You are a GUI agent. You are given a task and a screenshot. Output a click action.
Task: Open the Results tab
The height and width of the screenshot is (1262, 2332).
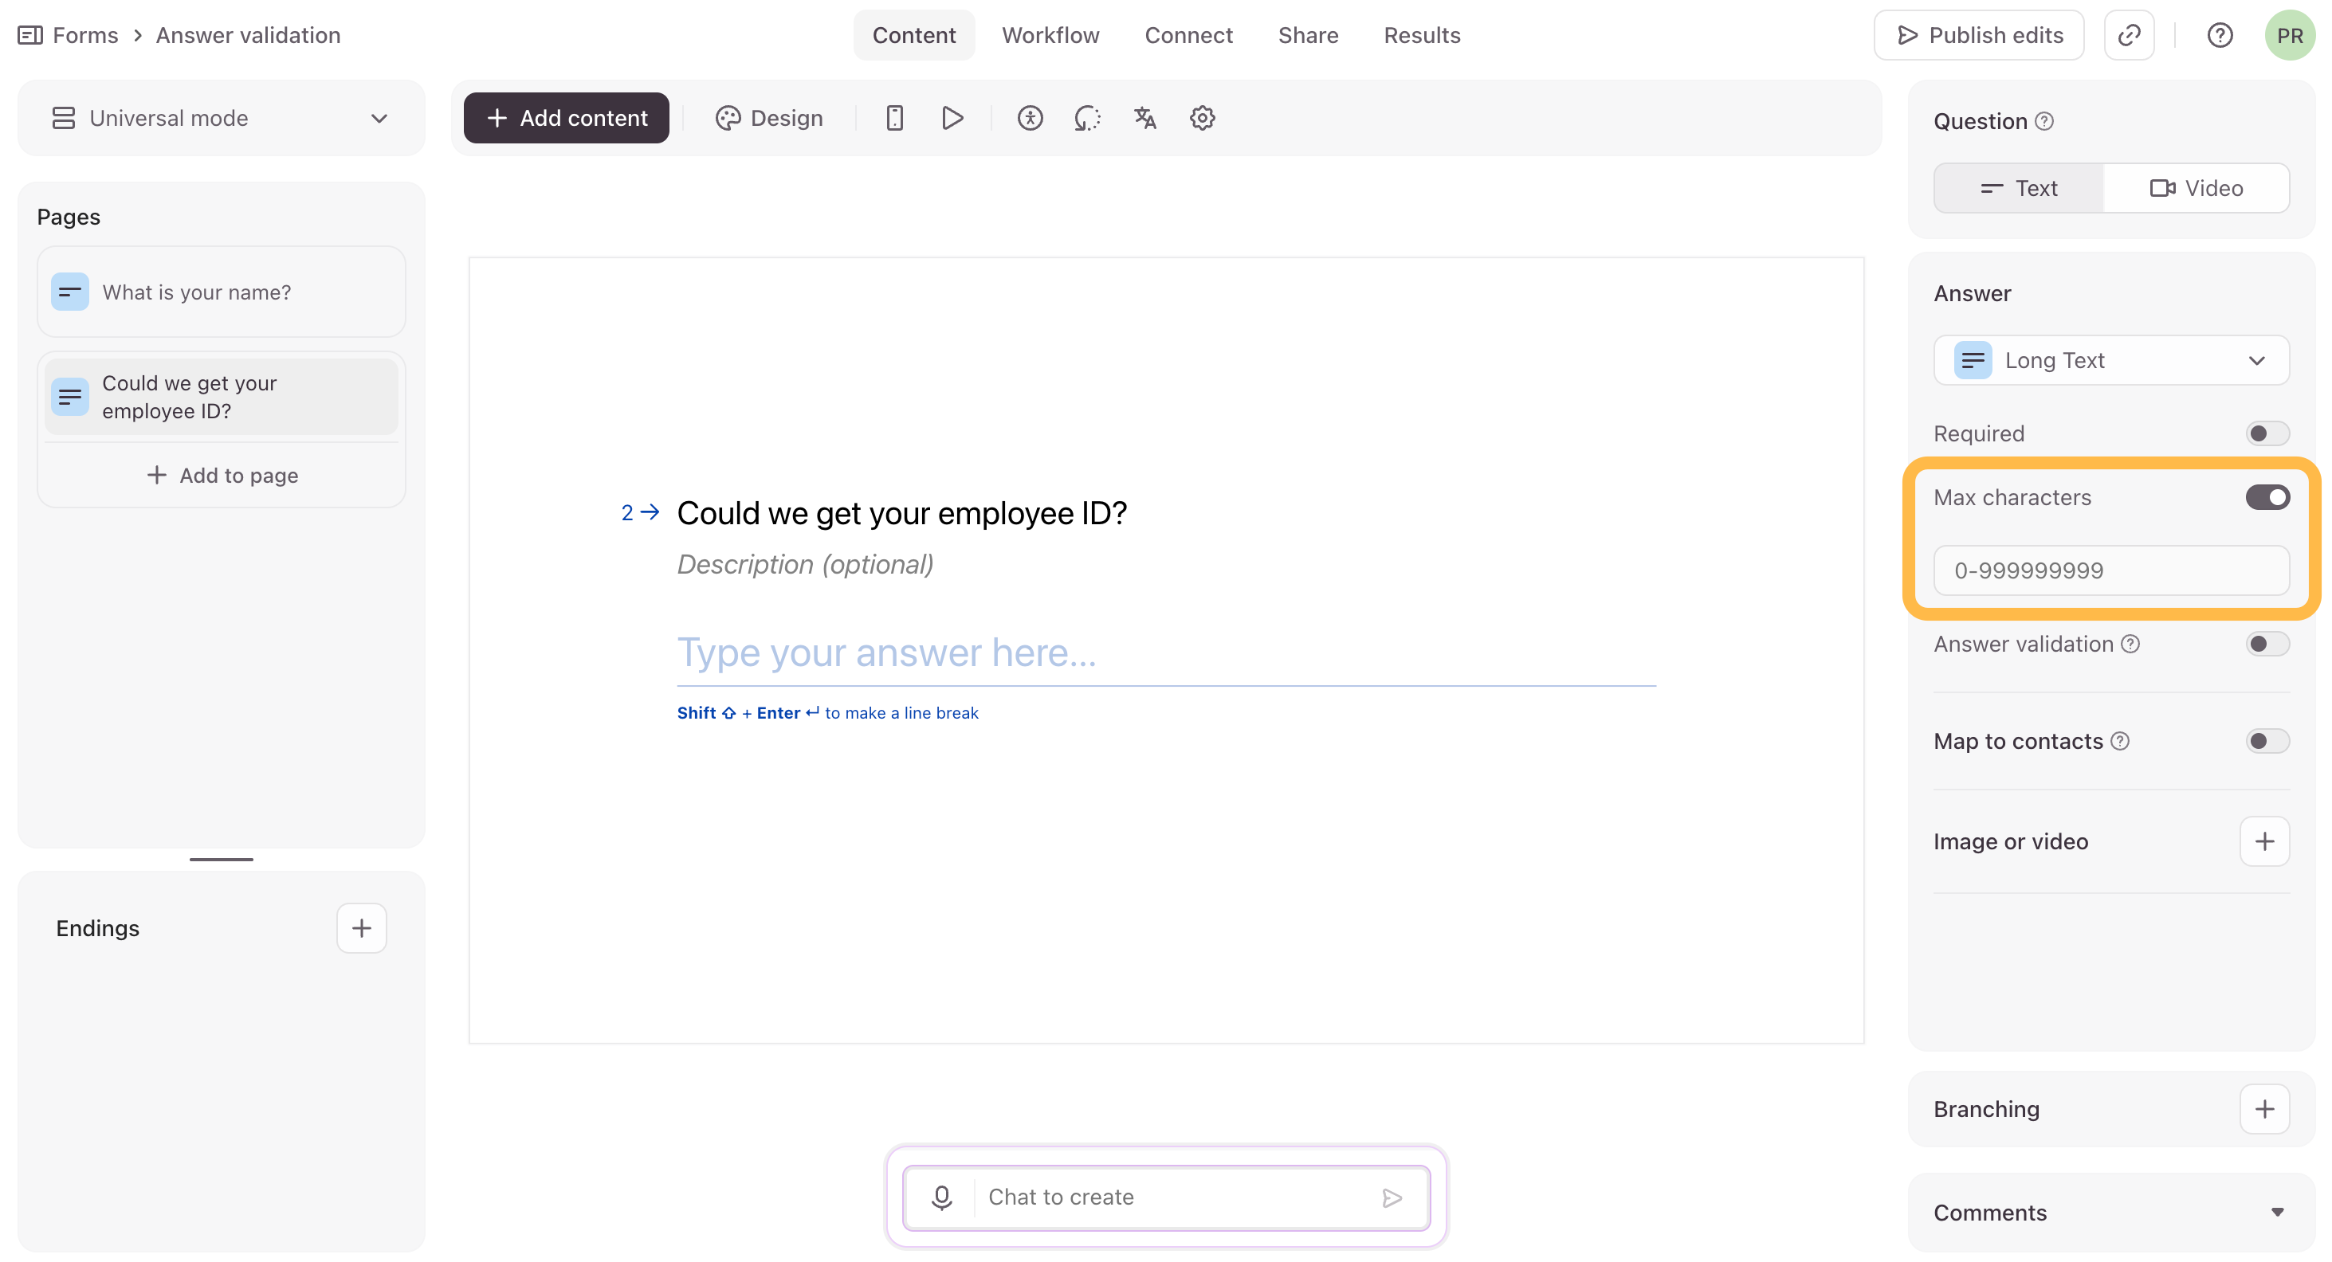1421,35
